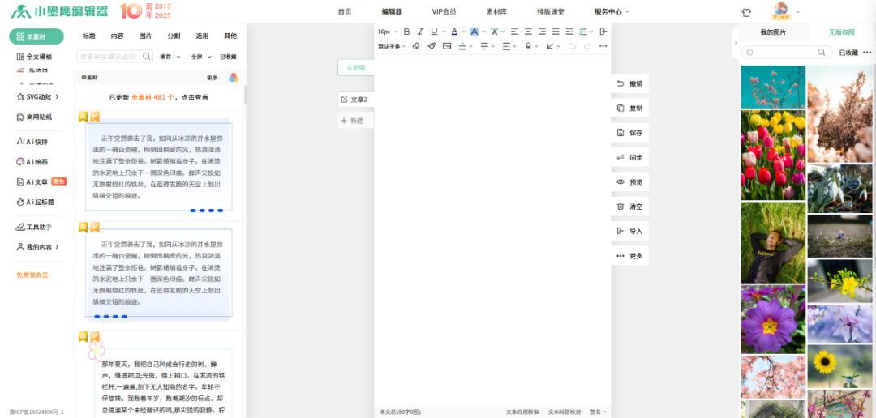This screenshot has width=876, height=418.
Task: Click the diagonal arrow toolbar icon
Action: click(x=550, y=46)
